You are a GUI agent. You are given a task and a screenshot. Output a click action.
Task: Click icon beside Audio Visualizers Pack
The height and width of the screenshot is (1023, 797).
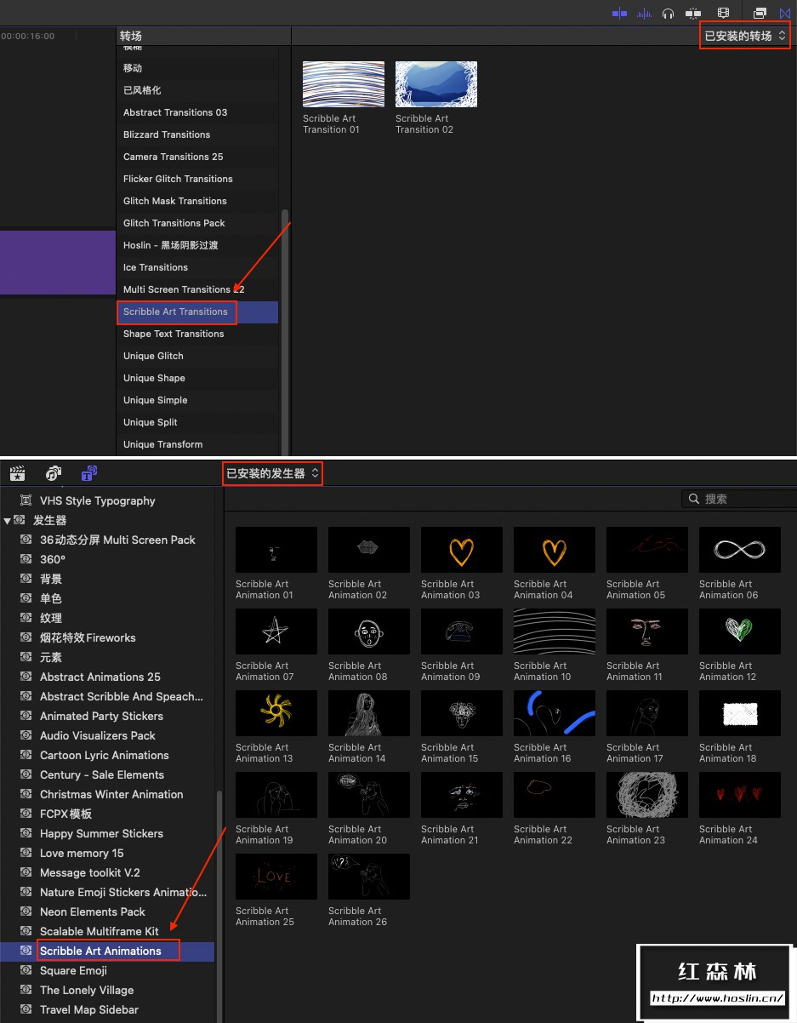(x=26, y=735)
